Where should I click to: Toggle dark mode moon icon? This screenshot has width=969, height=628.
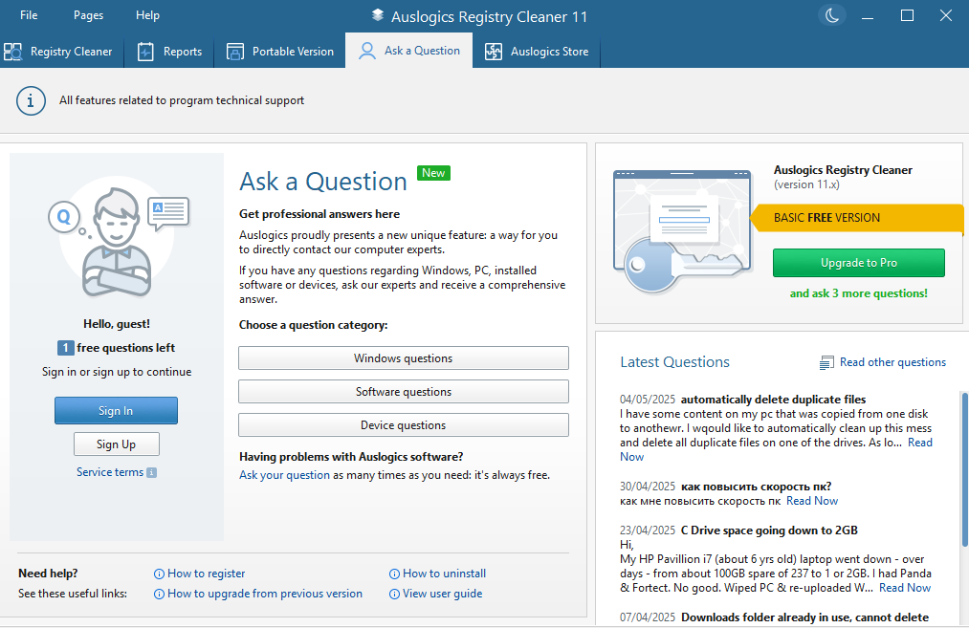click(832, 15)
